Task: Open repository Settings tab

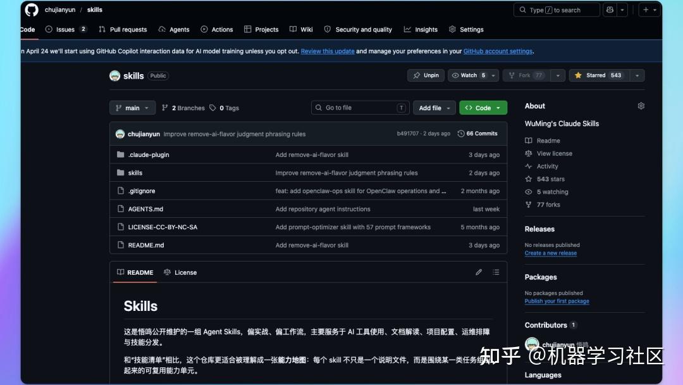Action: tap(466, 29)
